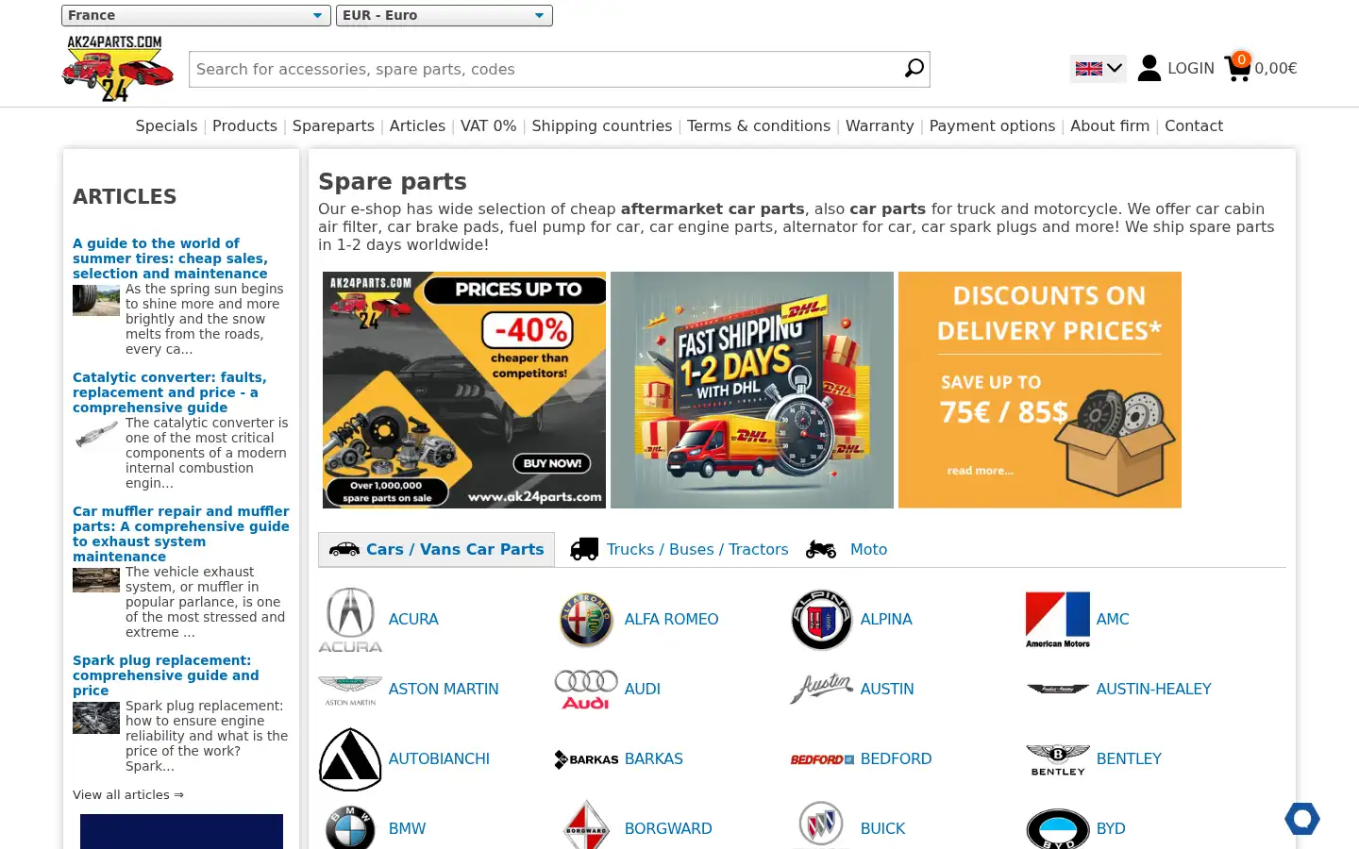Select the BENTLEY brand link
Image resolution: width=1359 pixels, height=849 pixels.
[x=1129, y=759]
